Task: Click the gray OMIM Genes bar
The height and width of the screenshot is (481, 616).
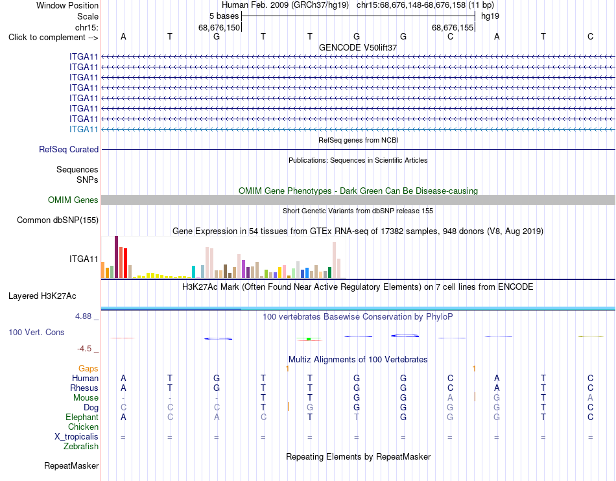Action: tap(358, 200)
